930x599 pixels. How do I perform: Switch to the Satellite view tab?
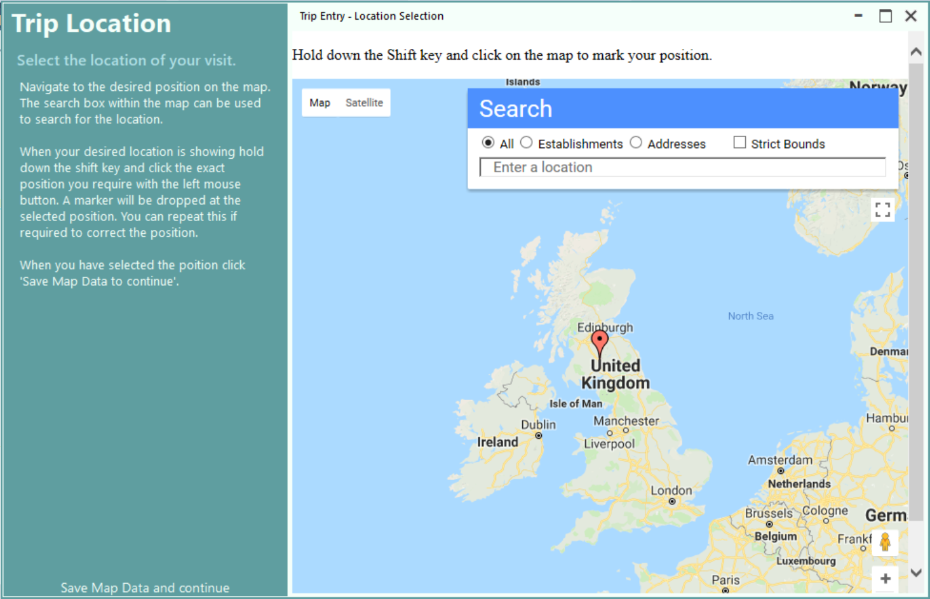point(364,103)
